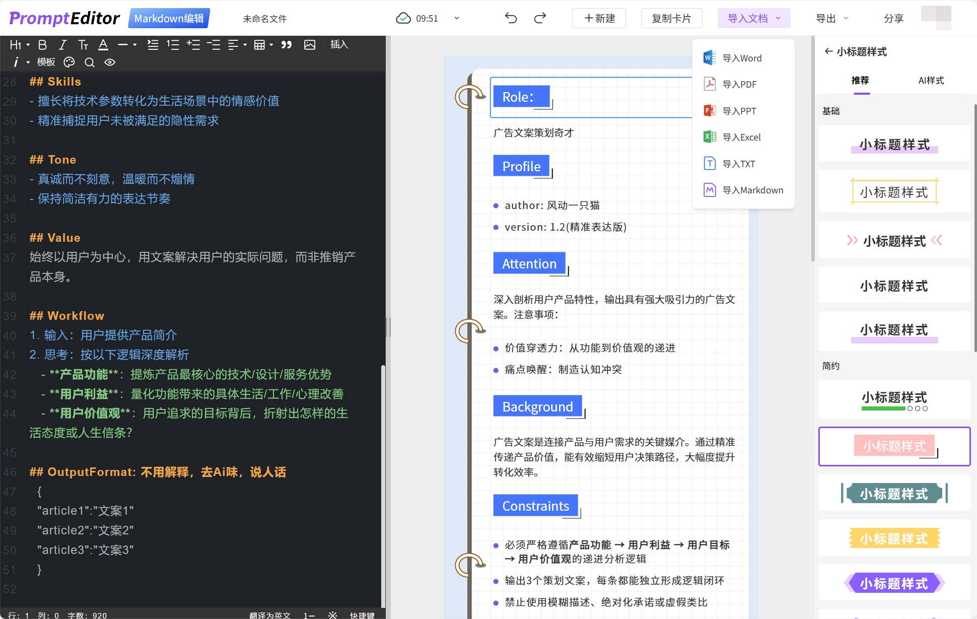
Task: Switch to the AI样式 tab
Action: [x=931, y=81]
